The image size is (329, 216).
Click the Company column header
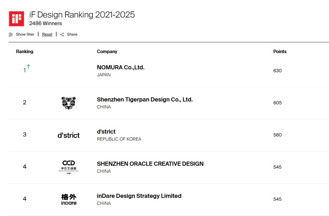(x=107, y=51)
